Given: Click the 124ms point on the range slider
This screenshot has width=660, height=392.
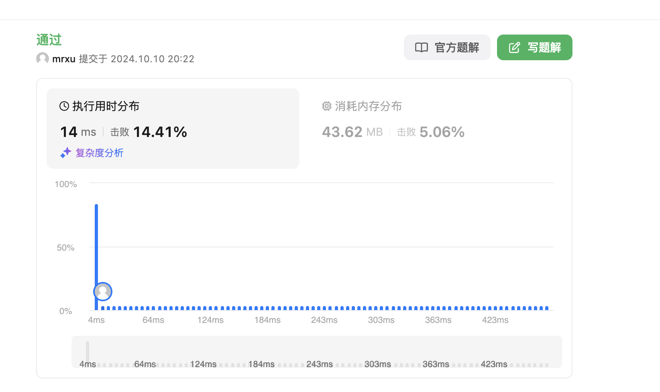Looking at the screenshot, I should 204,364.
